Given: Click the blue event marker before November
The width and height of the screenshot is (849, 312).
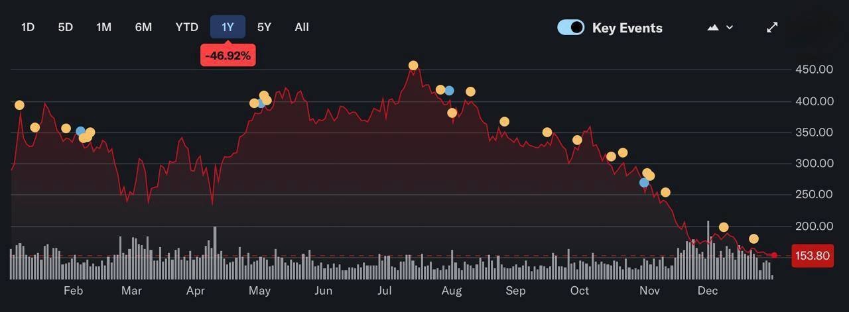Looking at the screenshot, I should click(643, 183).
